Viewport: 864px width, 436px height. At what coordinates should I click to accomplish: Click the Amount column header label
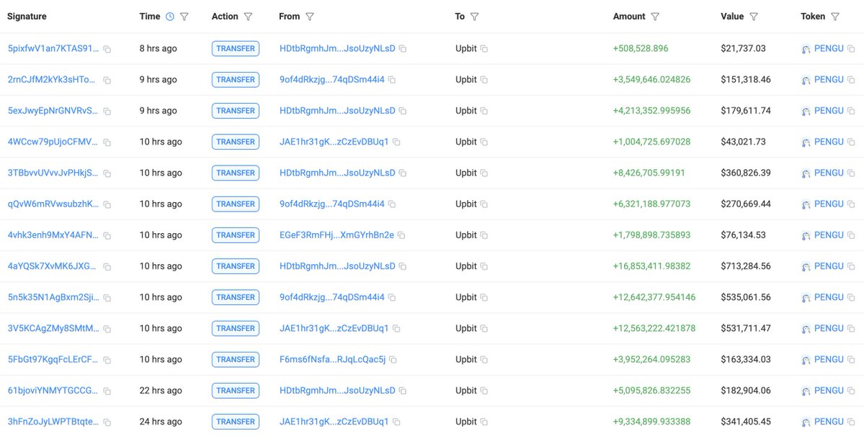(x=629, y=17)
